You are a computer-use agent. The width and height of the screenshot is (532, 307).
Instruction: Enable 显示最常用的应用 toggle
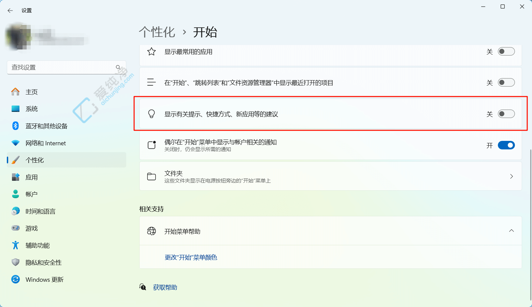[x=506, y=51]
